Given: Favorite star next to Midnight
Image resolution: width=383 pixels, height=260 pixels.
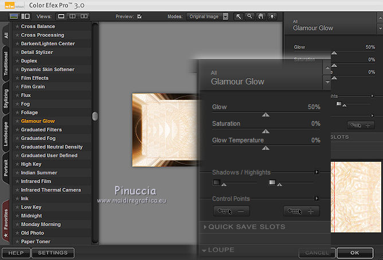Looking at the screenshot, I should (x=17, y=216).
